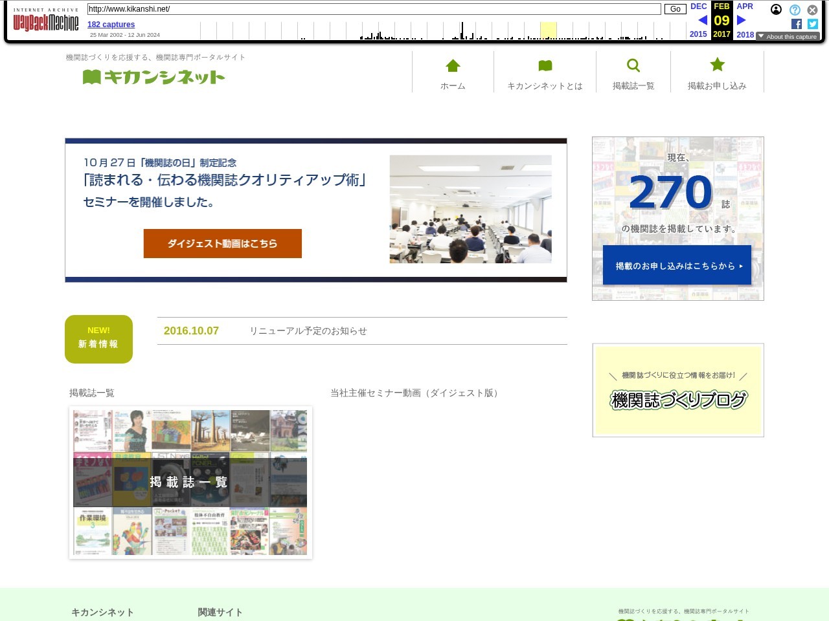Viewport: 829px width, 621px height.
Task: Open the 182 captures link
Action: click(x=111, y=25)
